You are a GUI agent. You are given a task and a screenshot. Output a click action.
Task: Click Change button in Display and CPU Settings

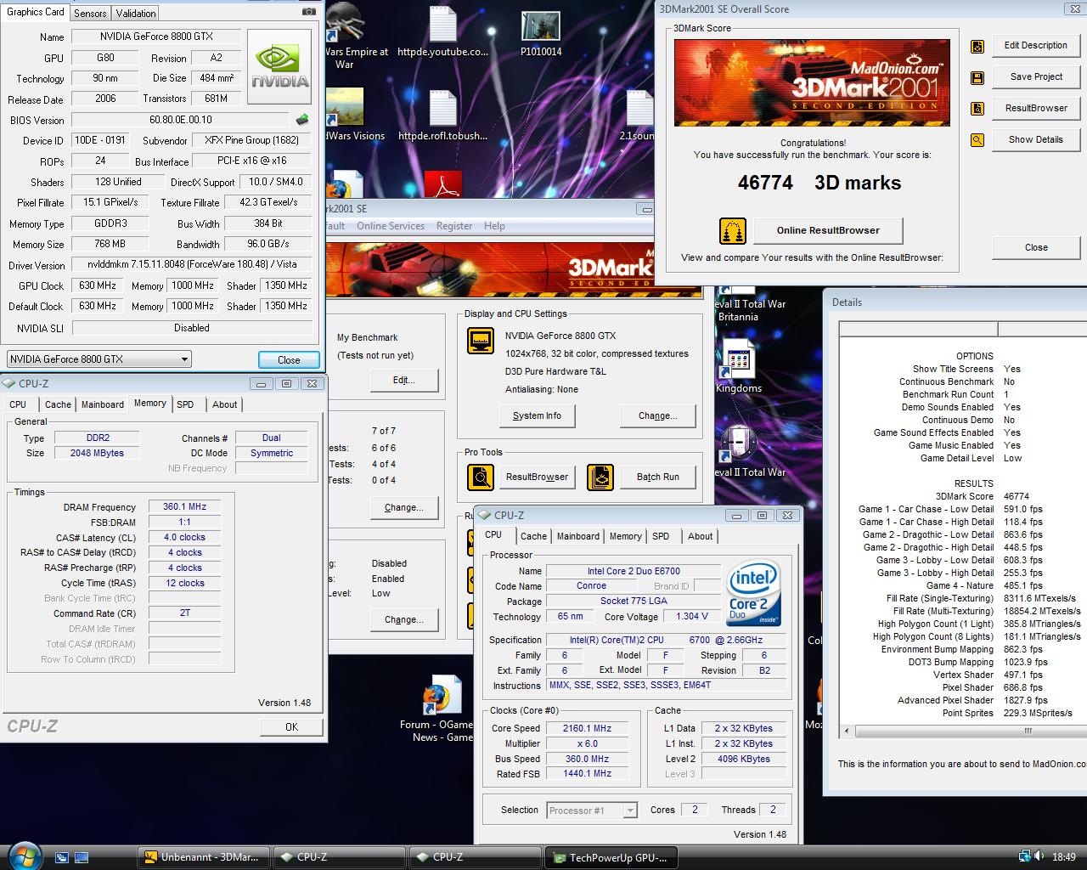point(658,415)
